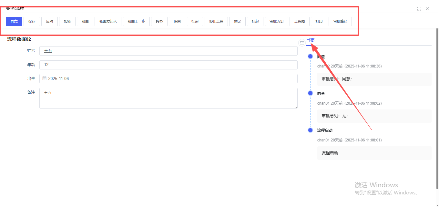Click the calendar icon in 出生 field
This screenshot has width=439, height=207.
[x=45, y=78]
